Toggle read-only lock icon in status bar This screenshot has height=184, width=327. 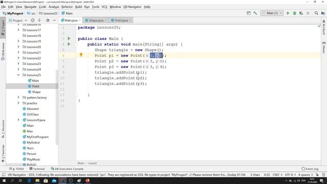click(317, 175)
